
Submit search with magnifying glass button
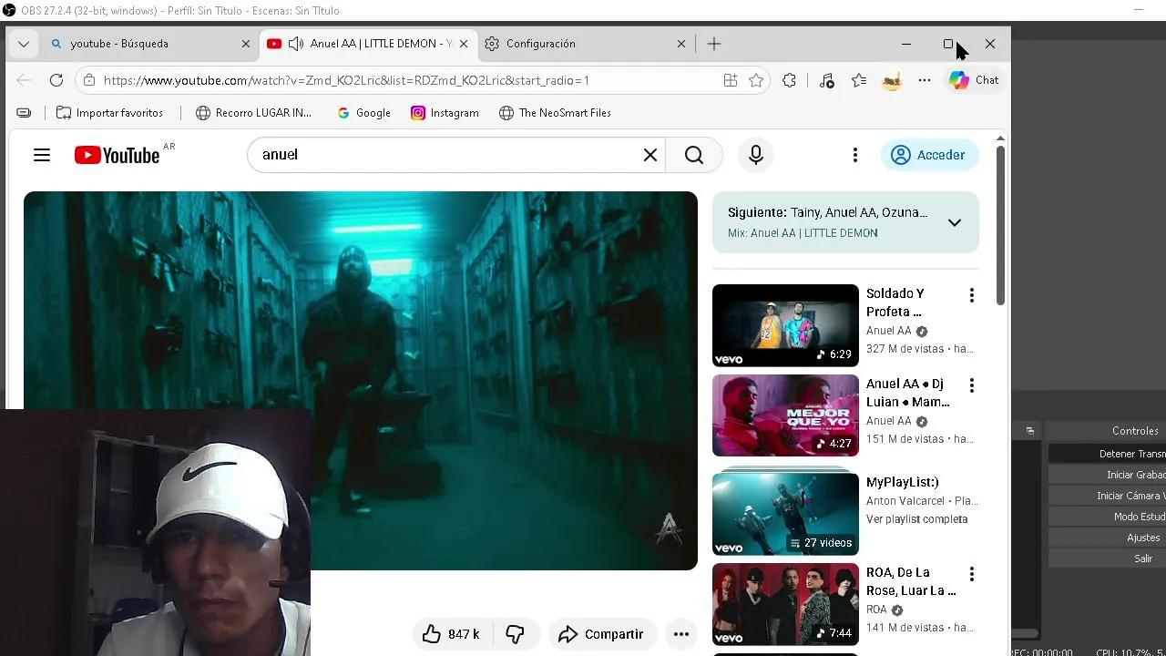694,155
